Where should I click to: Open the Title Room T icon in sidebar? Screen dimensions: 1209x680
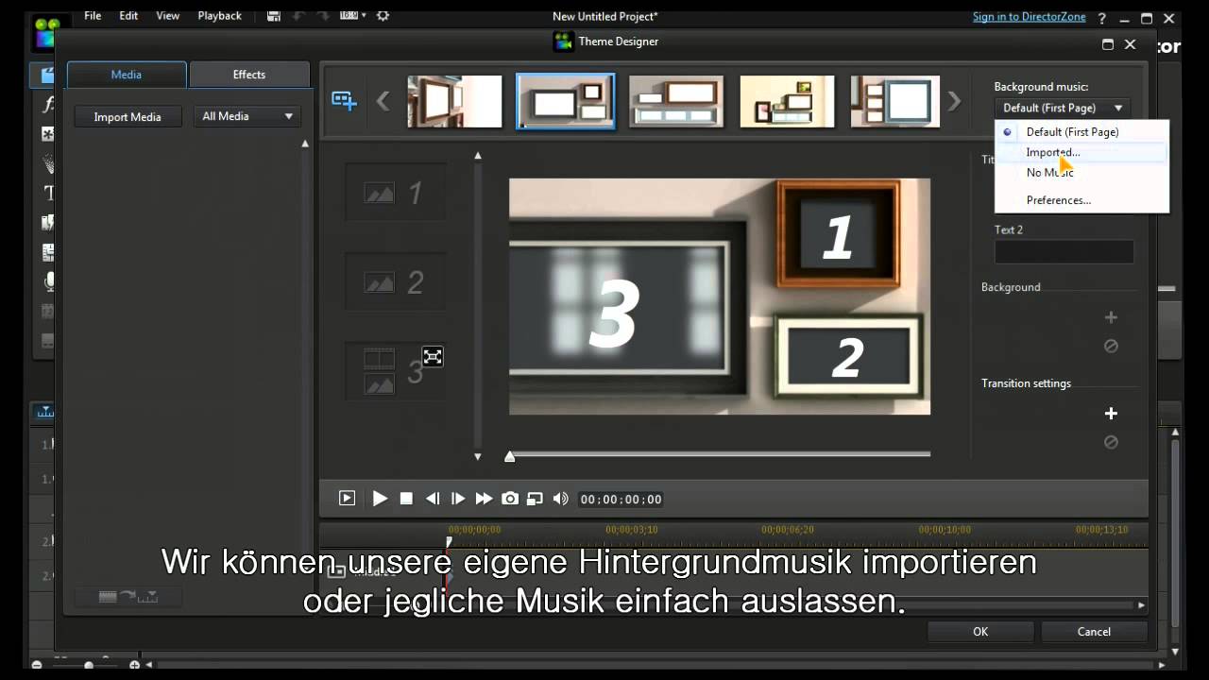[x=49, y=193]
